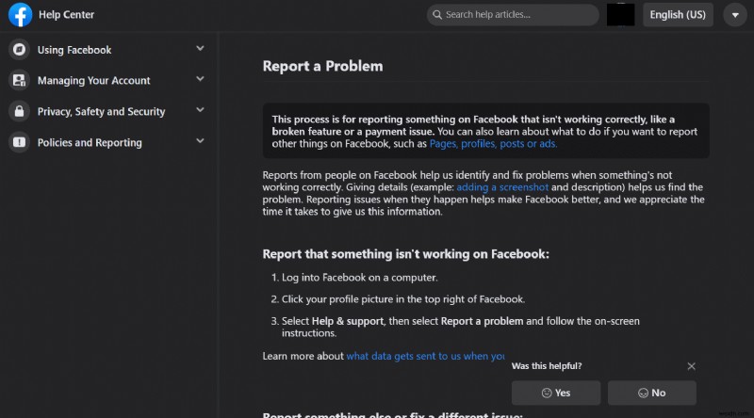The height and width of the screenshot is (418, 754).
Task: Click the Privacy, Safety and Security lock icon
Action: point(19,111)
